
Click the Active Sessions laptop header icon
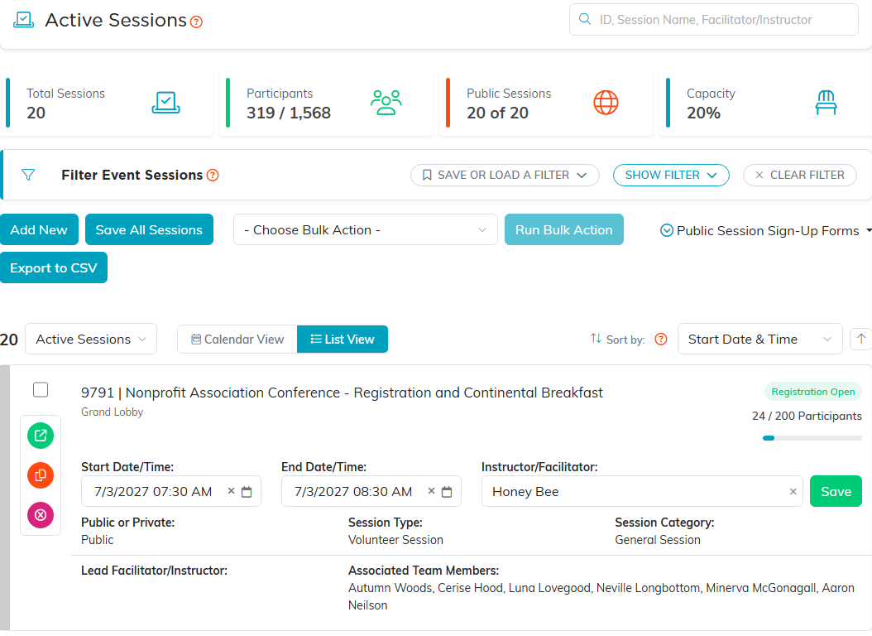[23, 20]
